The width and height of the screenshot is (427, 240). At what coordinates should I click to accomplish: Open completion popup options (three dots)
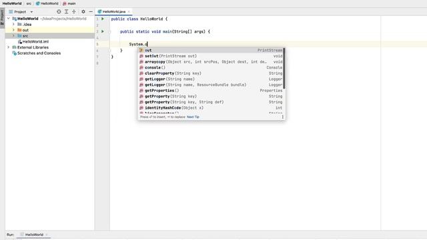point(282,117)
